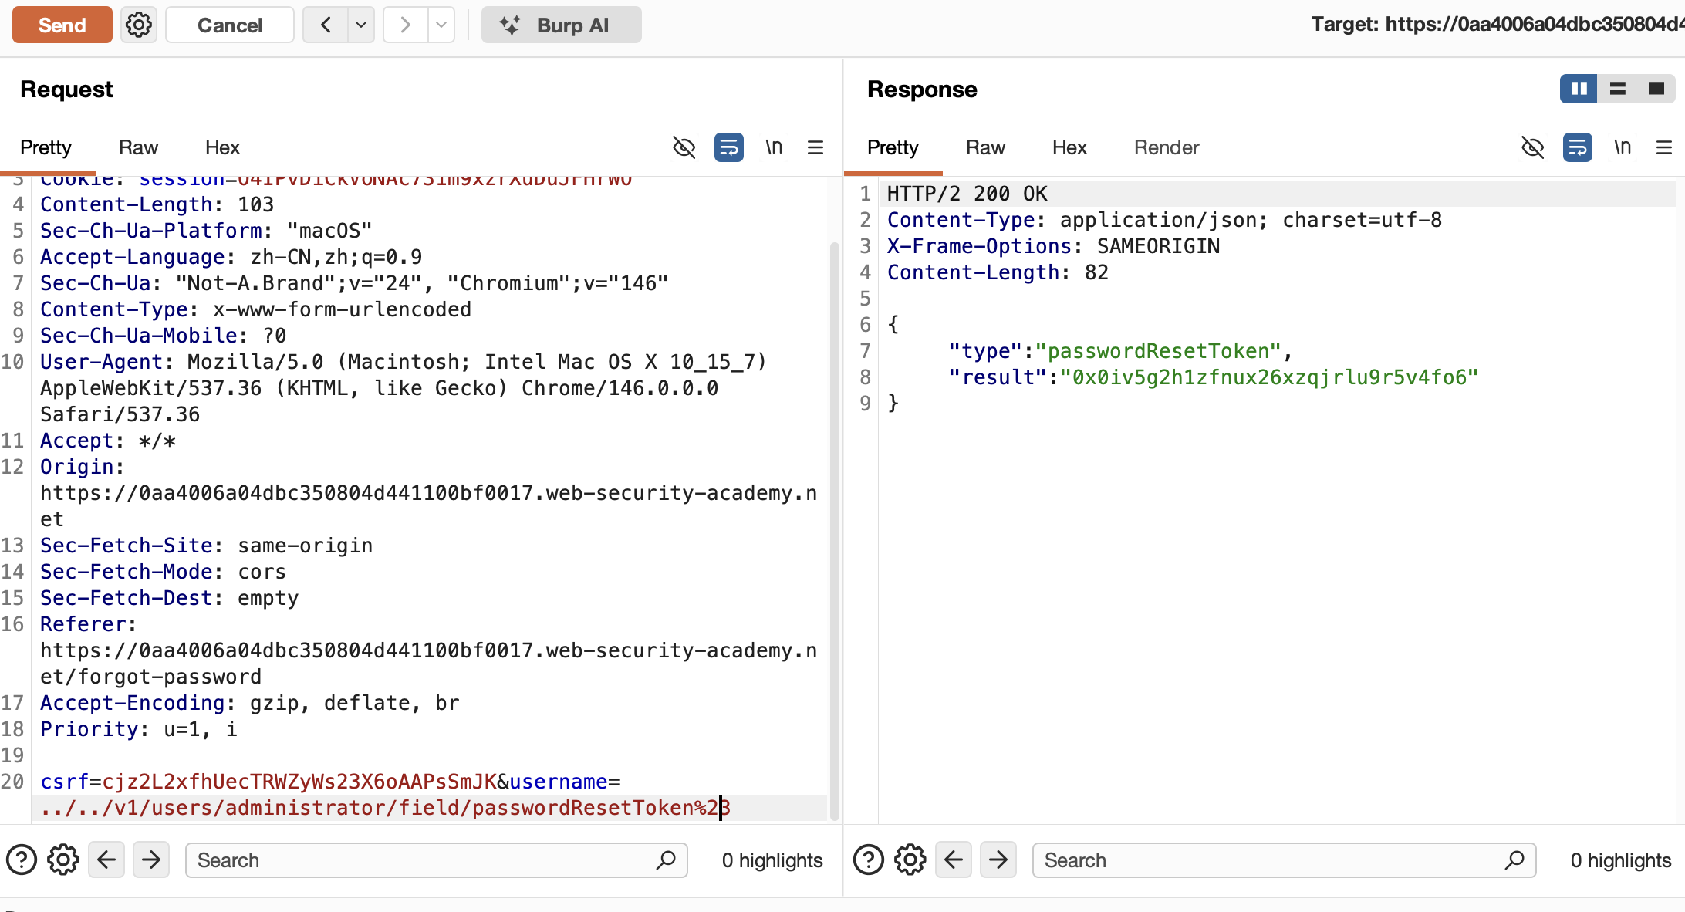Go back to previous request in history
Image resolution: width=1685 pixels, height=912 pixels.
[326, 25]
